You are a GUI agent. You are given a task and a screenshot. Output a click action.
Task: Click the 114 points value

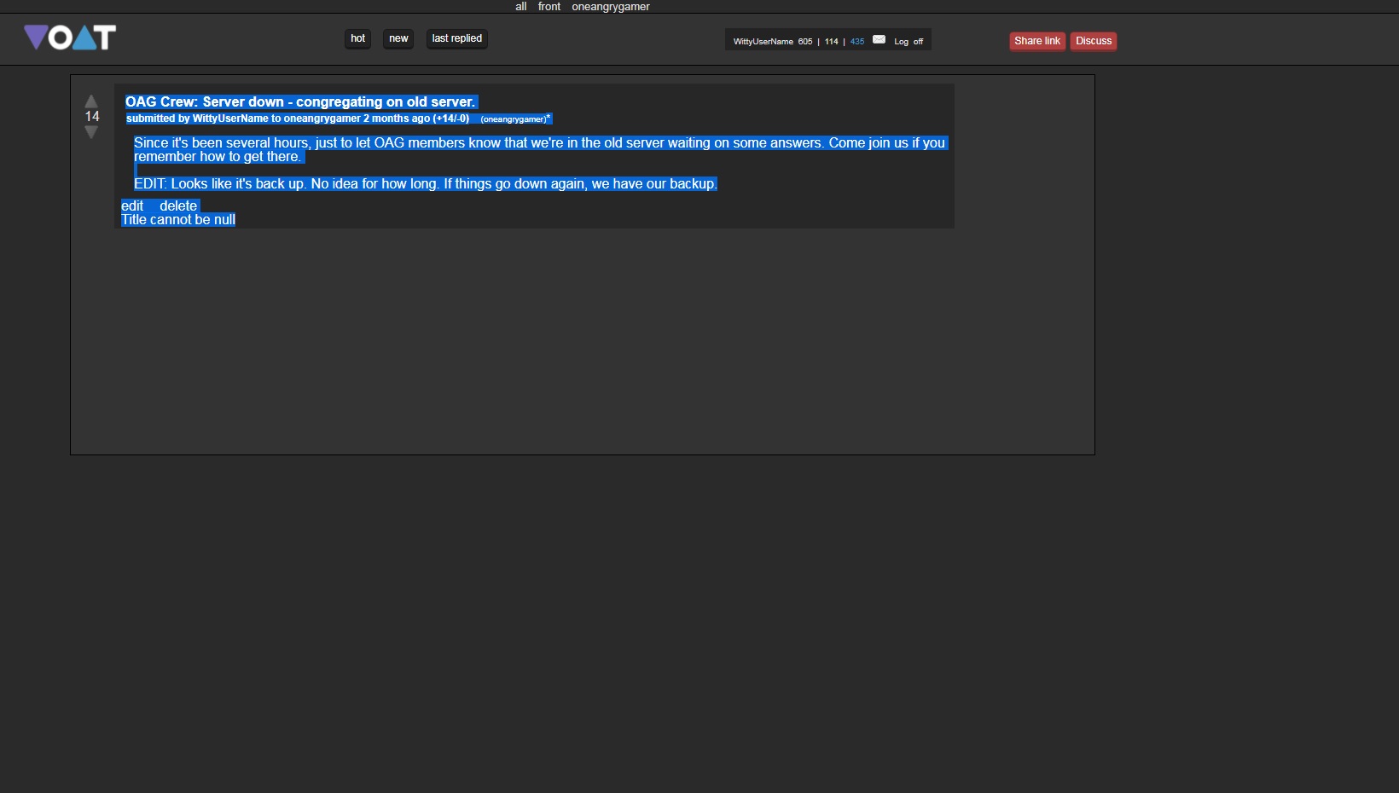(x=832, y=42)
